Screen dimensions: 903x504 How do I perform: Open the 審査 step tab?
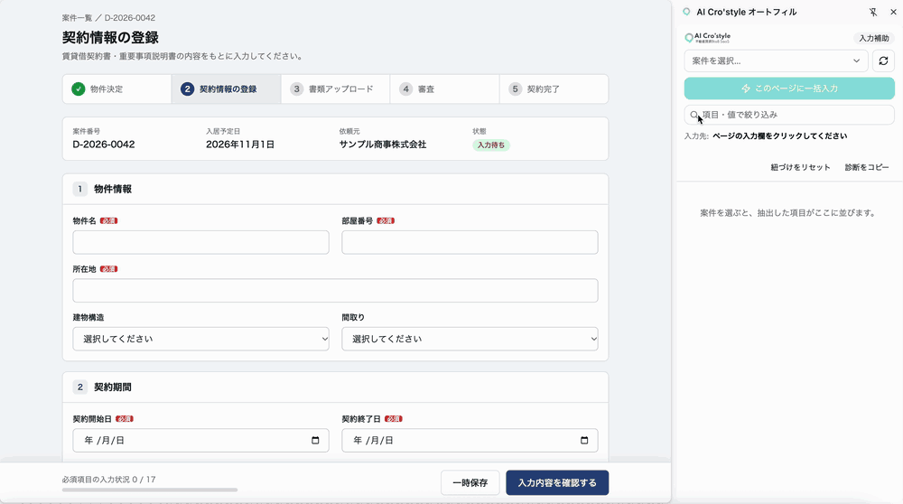(x=444, y=89)
